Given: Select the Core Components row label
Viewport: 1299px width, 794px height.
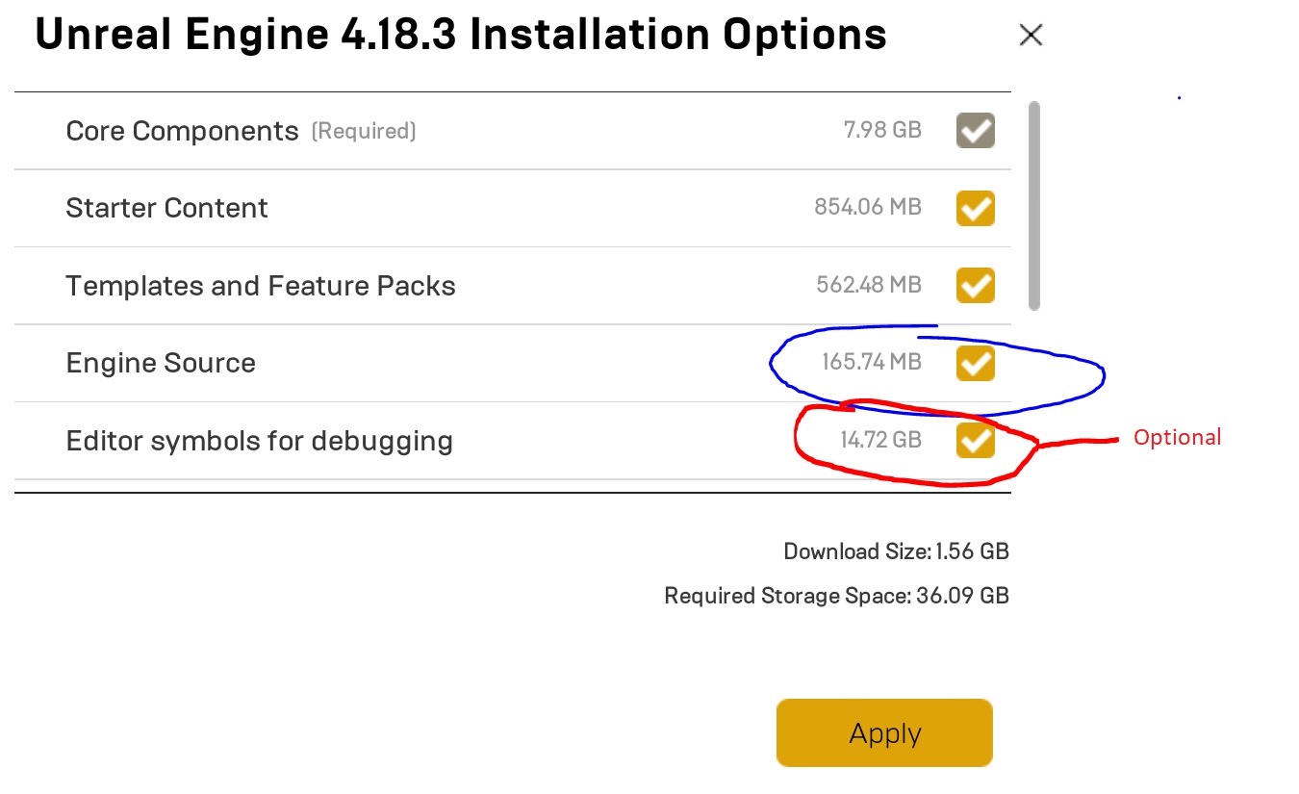Looking at the screenshot, I should point(182,131).
